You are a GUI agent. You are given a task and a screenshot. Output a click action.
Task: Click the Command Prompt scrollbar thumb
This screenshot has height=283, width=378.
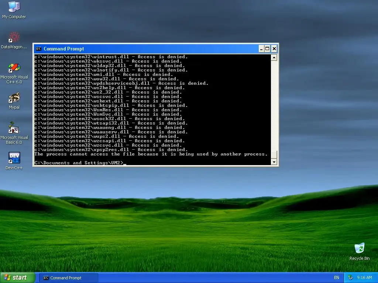[274, 154]
